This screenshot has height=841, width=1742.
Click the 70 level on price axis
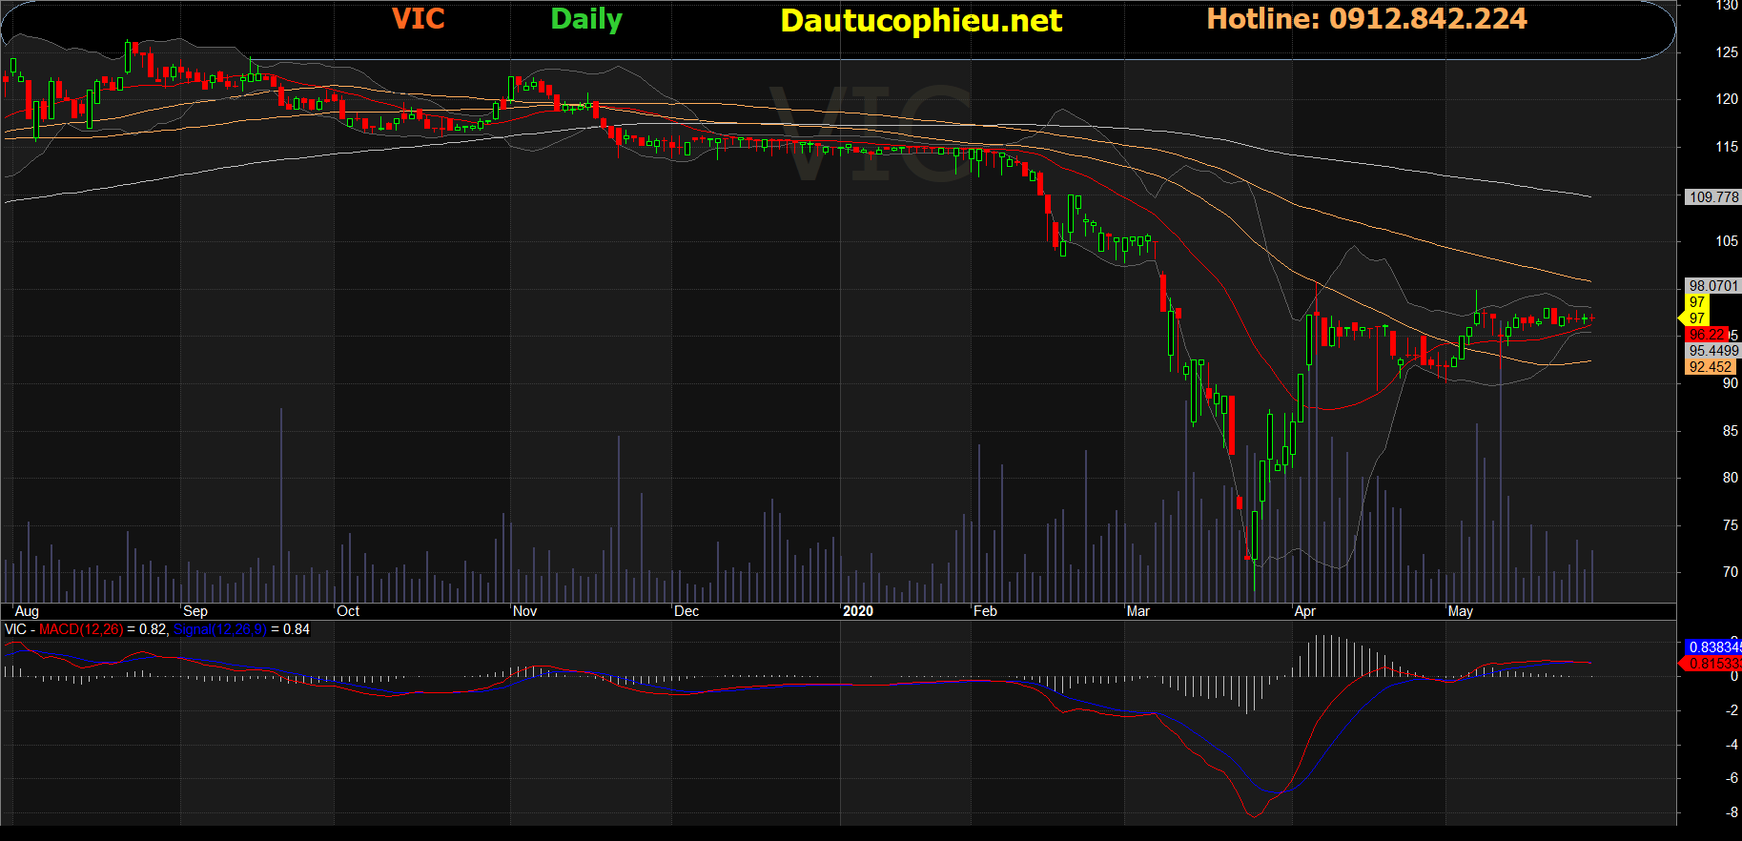tap(1730, 572)
